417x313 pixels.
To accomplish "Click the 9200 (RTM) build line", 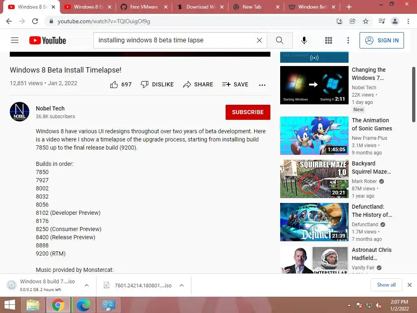I will coord(50,253).
